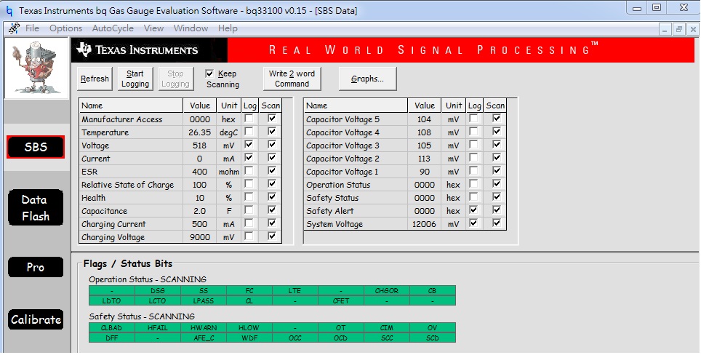The width and height of the screenshot is (701, 355).
Task: Open the Options menu
Action: click(x=65, y=28)
